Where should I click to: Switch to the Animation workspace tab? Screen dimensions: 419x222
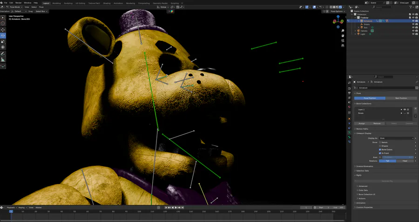pyautogui.click(x=118, y=3)
